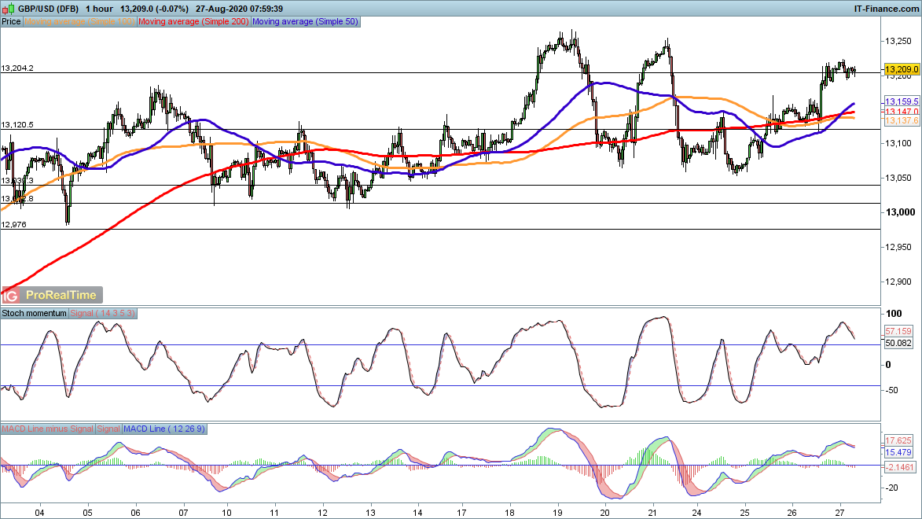Click date 12 on the time axis
Viewport: 922px width, 519px height.
click(322, 513)
